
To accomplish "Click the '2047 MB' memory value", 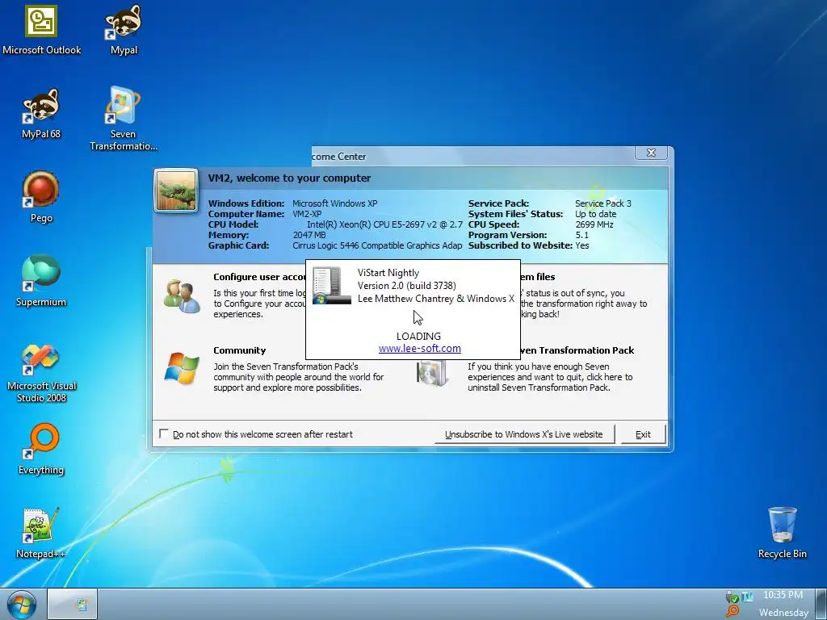I will [x=309, y=235].
